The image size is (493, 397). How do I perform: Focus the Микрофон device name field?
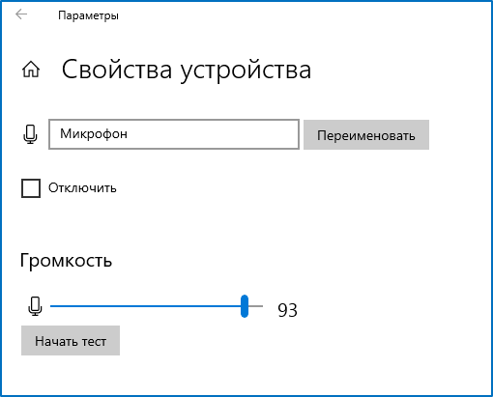click(x=174, y=134)
